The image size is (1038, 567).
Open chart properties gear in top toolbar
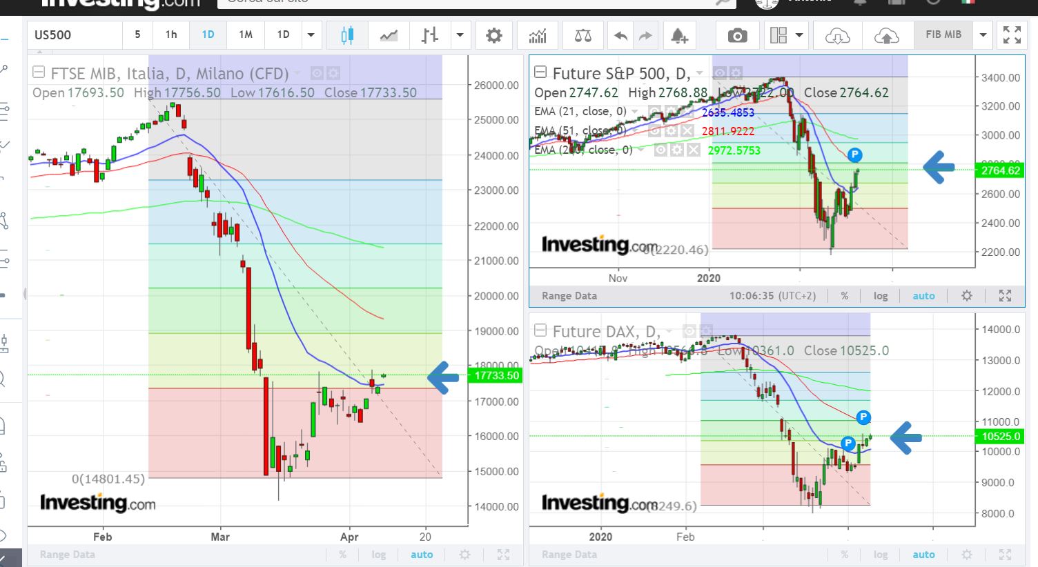click(x=494, y=35)
